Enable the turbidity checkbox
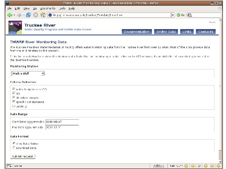226x169 pixels. (14, 106)
